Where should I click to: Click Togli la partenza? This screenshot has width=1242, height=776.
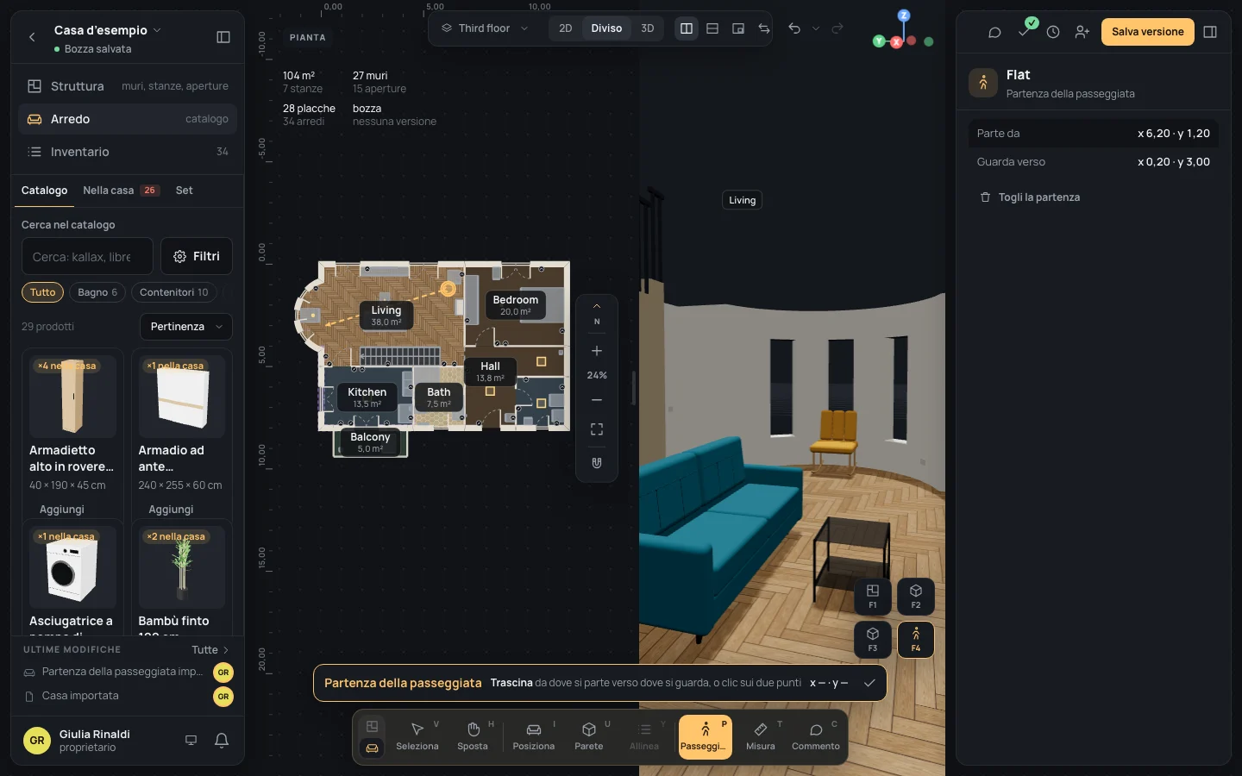tap(1030, 197)
